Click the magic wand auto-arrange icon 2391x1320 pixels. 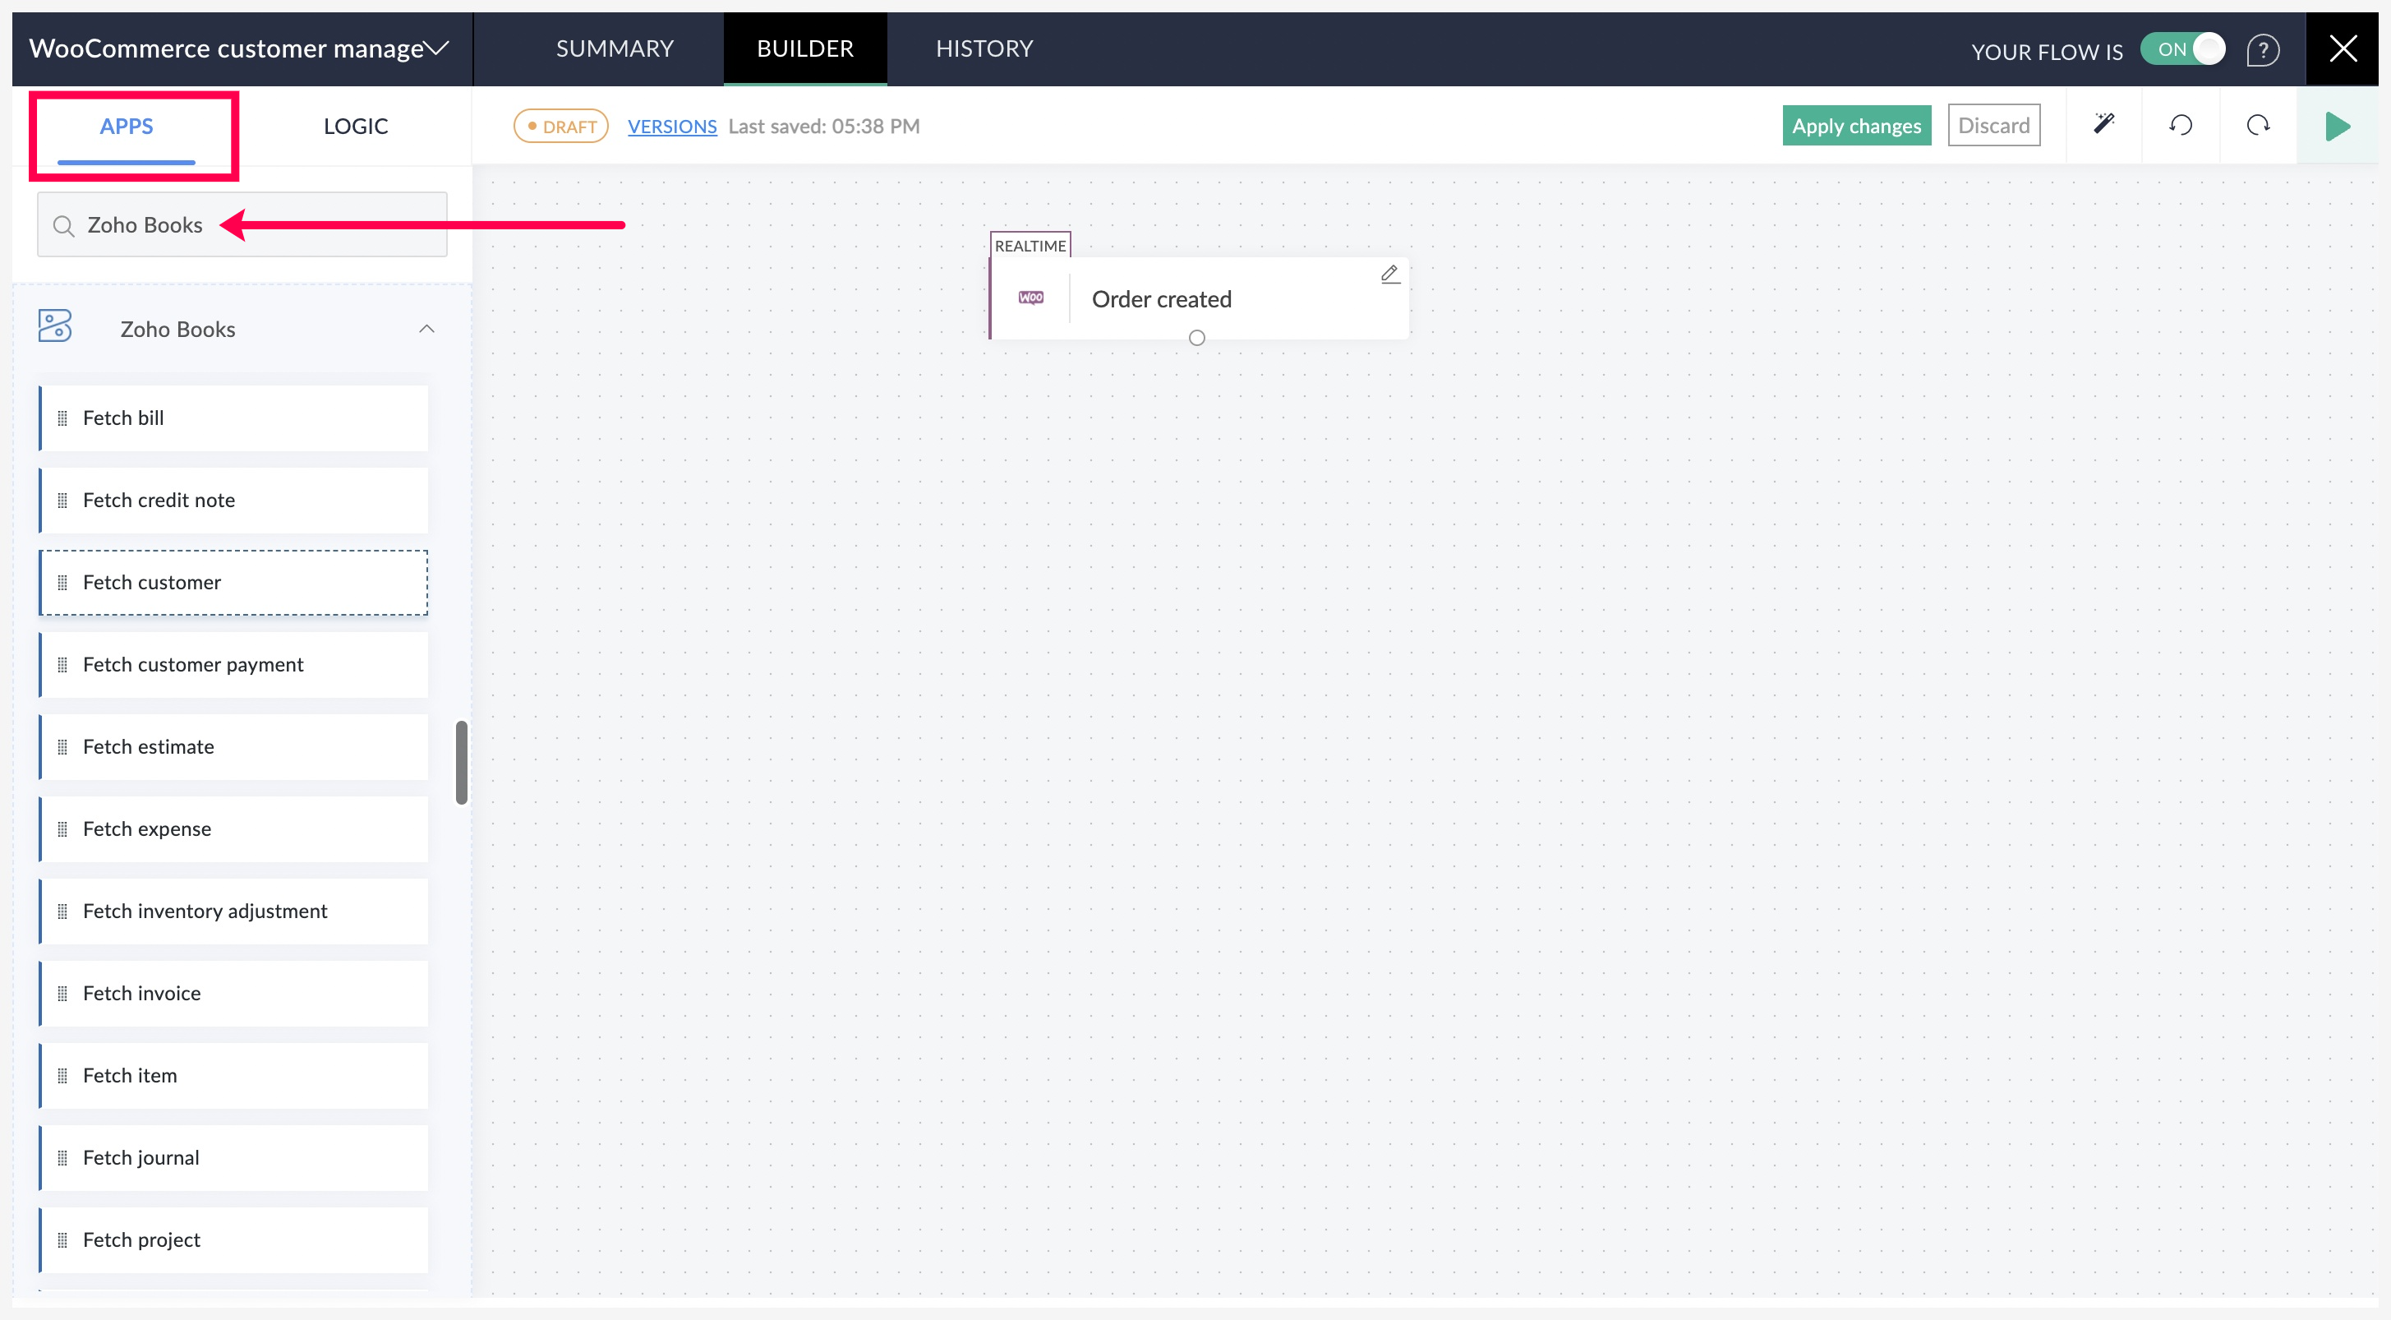(x=2103, y=124)
